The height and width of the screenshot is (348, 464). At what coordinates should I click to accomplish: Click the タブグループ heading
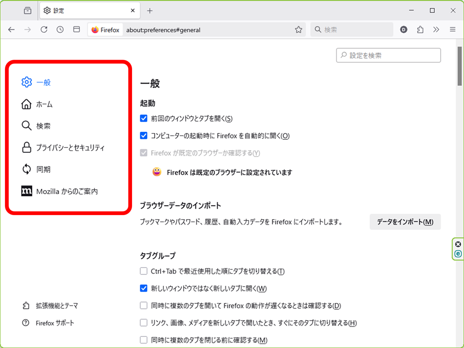[158, 256]
